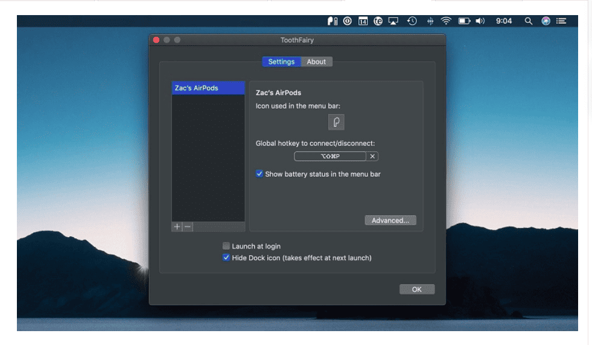Image resolution: width=592 pixels, height=345 pixels.
Task: Open the volume menu bar icon
Action: (x=480, y=21)
